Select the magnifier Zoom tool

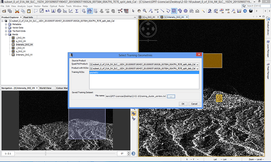click(145, 11)
